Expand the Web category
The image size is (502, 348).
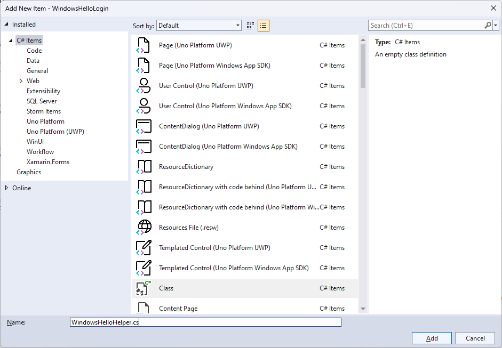(x=22, y=80)
